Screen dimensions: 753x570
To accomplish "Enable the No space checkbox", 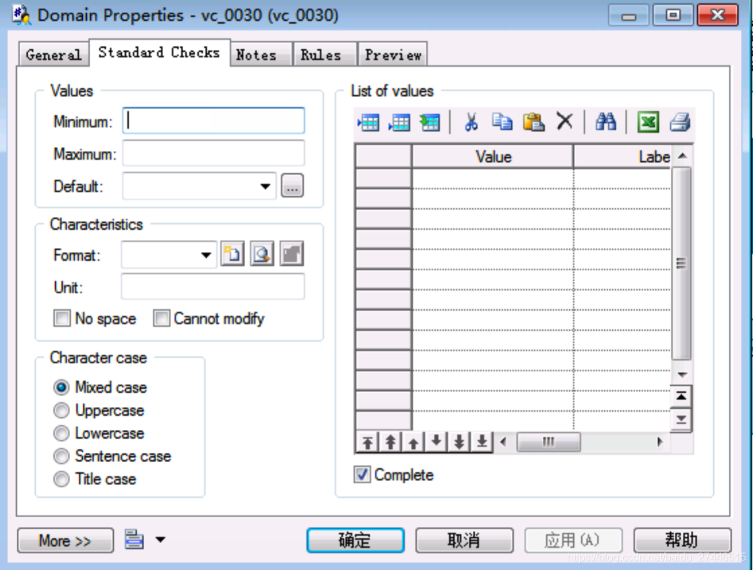I will 62,319.
